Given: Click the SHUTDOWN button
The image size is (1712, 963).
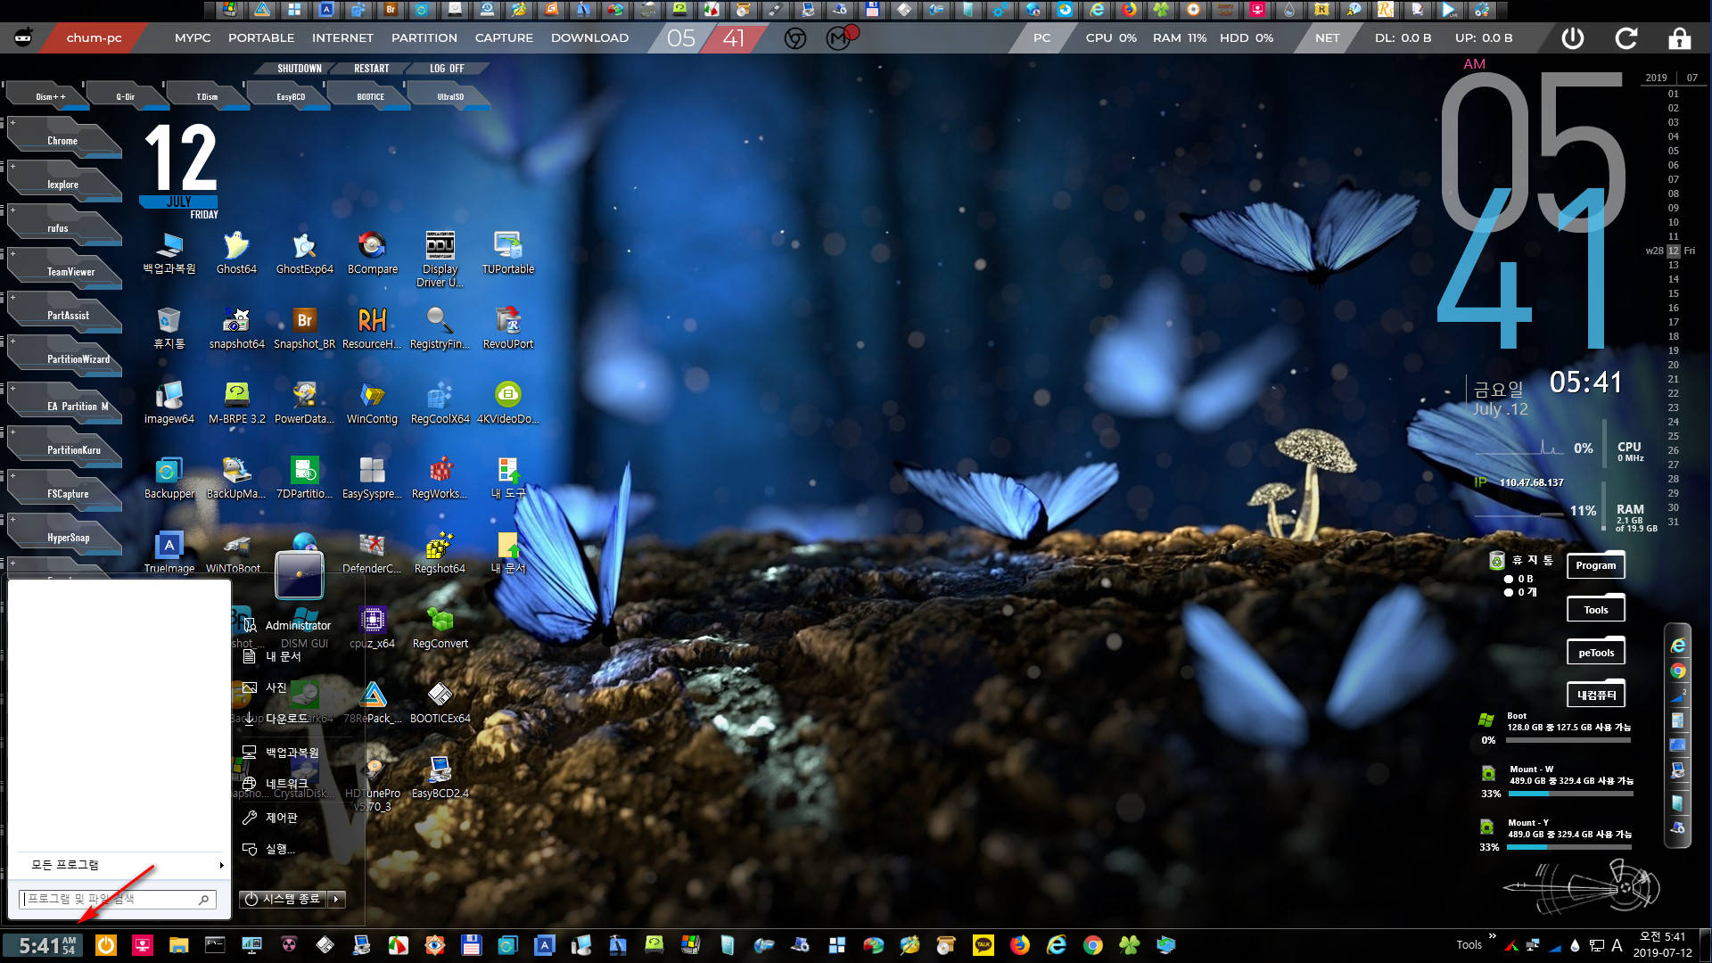Looking at the screenshot, I should [299, 69].
